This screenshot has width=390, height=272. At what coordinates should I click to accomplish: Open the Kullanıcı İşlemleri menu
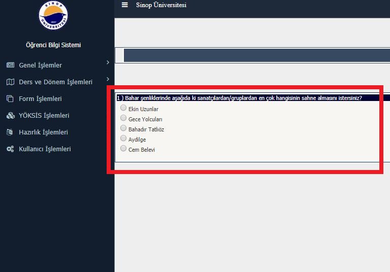(x=45, y=149)
